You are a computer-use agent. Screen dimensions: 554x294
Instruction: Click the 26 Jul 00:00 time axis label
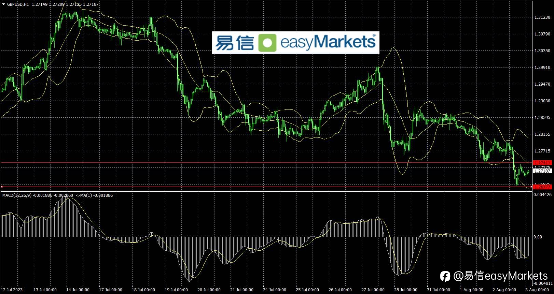(340, 290)
